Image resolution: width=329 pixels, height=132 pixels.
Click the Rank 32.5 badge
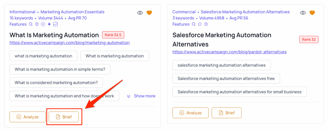[x=113, y=35]
